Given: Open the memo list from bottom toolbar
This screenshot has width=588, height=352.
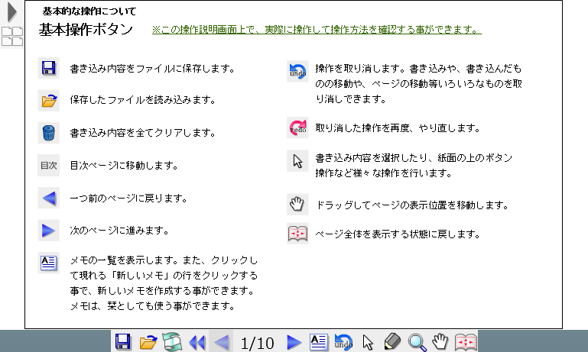Looking at the screenshot, I should 319,341.
